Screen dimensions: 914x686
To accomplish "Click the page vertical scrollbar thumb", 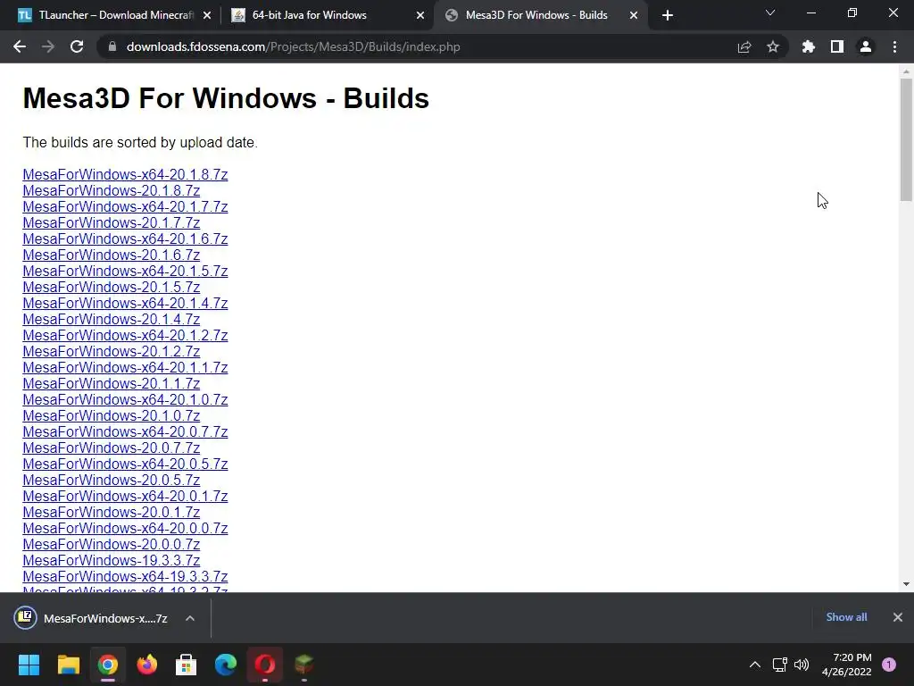I will click(x=906, y=140).
